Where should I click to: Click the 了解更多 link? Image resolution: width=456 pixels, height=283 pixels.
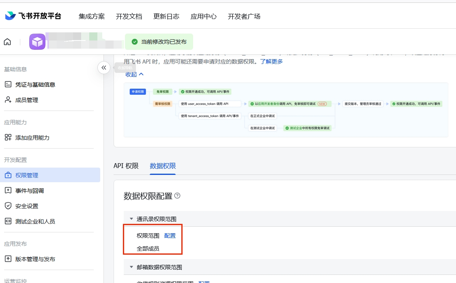pyautogui.click(x=271, y=62)
